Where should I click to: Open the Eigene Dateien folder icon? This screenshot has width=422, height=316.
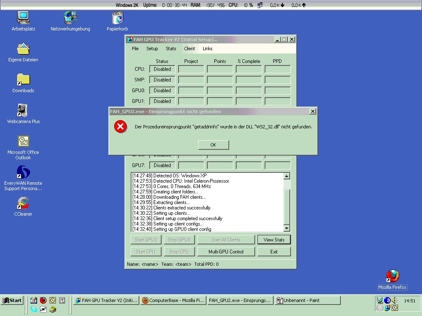(23, 49)
